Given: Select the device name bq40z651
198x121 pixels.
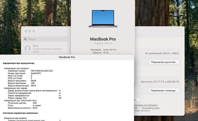Looking at the screenshot, I should click(x=36, y=73).
